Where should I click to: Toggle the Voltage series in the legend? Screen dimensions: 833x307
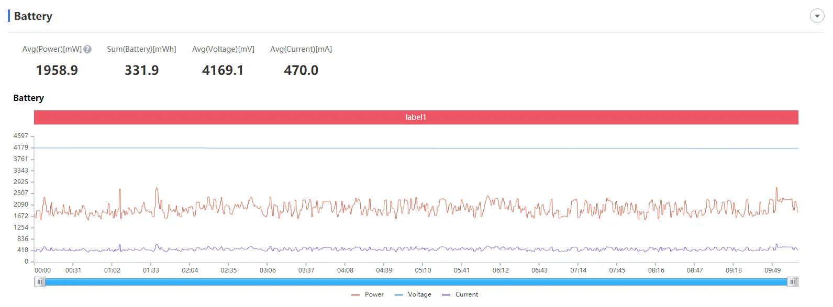pos(413,294)
